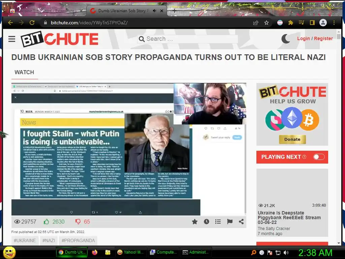The image size is (345, 259).
Task: Close the Chrome Web Store tab
Action: pyautogui.click(x=81, y=10)
